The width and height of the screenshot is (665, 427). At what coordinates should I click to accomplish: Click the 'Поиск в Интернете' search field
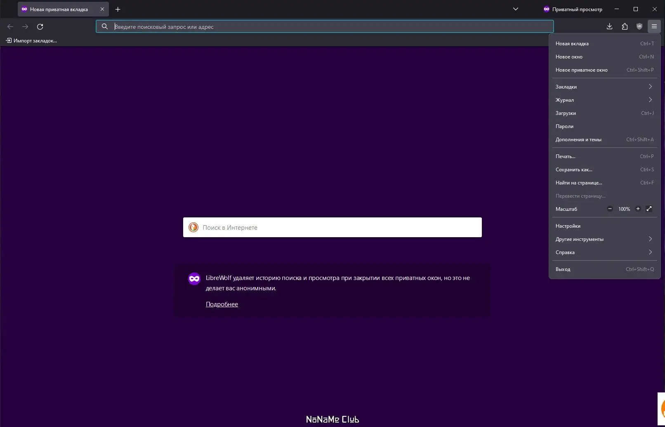click(x=332, y=227)
